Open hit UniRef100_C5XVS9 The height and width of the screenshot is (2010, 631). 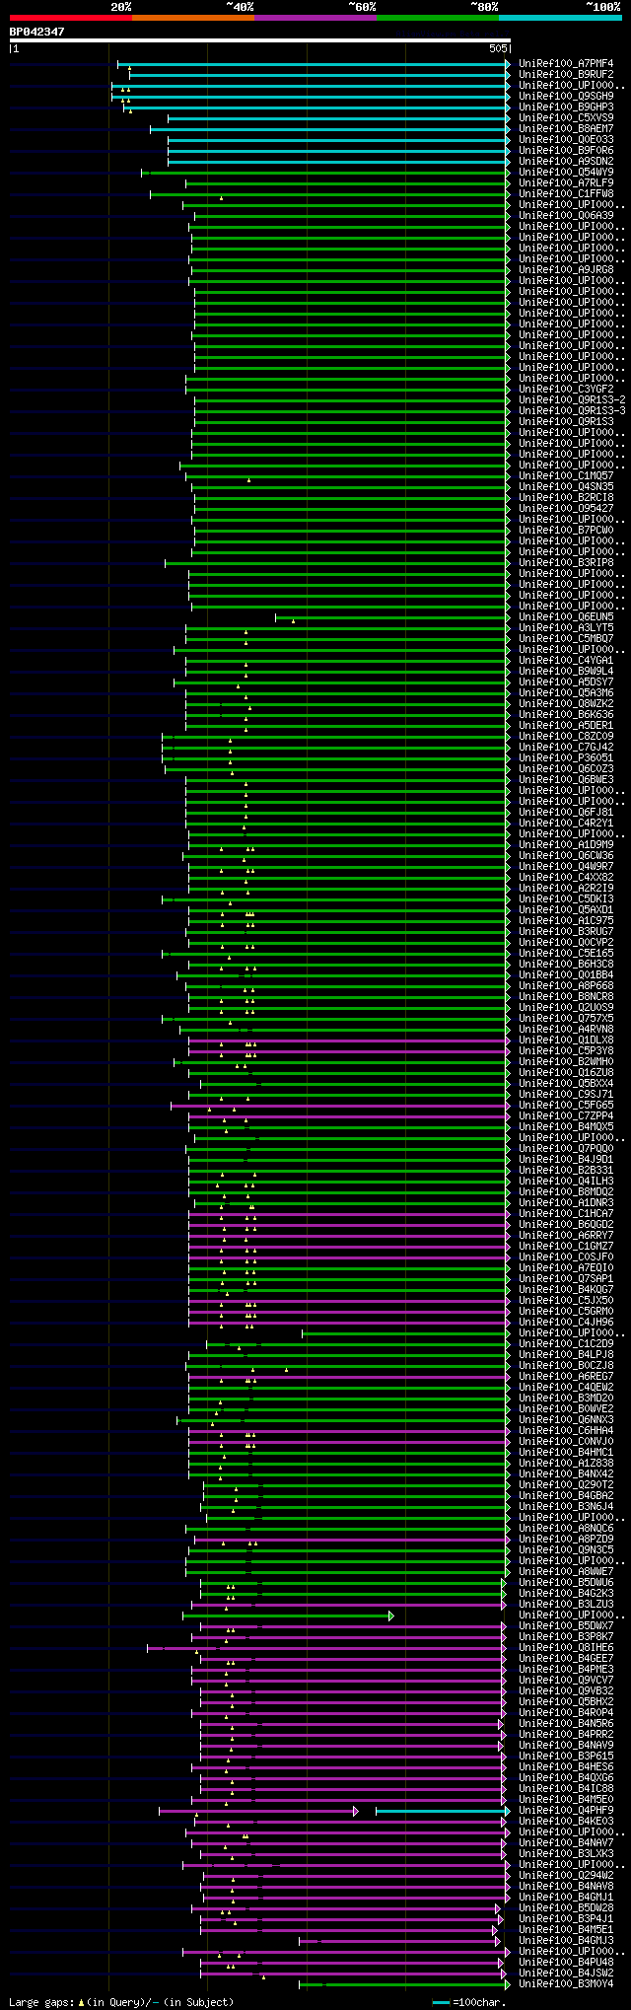click(566, 118)
